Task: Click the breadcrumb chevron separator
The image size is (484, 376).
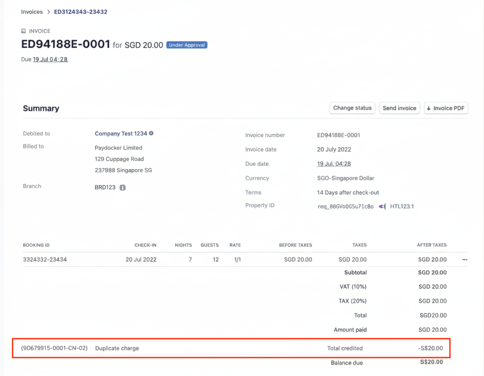Action: pyautogui.click(x=49, y=12)
